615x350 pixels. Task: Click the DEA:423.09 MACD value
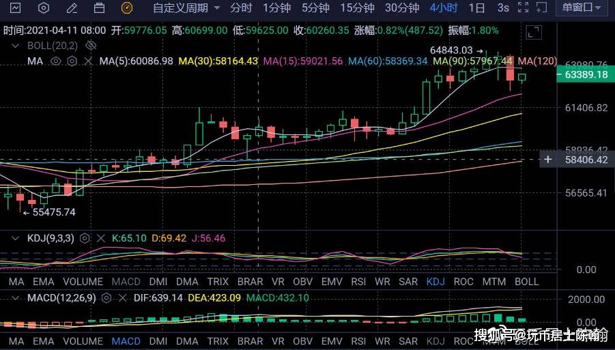point(214,298)
